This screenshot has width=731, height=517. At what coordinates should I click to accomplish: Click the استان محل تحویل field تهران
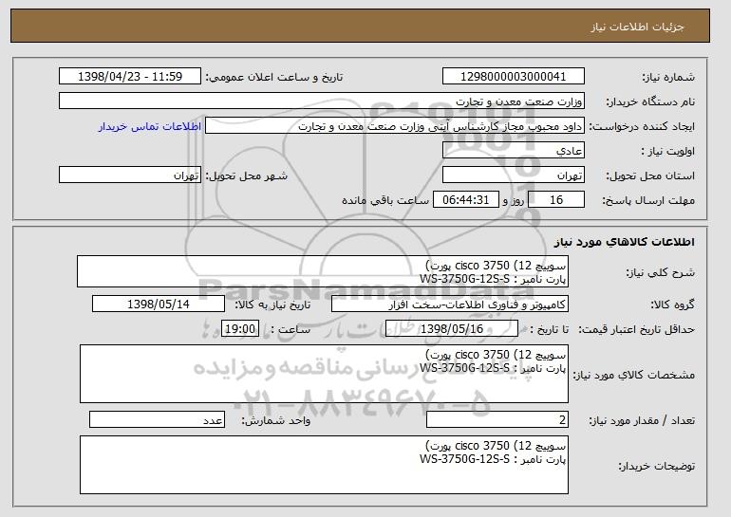click(514, 175)
